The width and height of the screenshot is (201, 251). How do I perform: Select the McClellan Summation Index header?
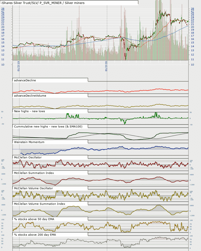(x=34, y=173)
